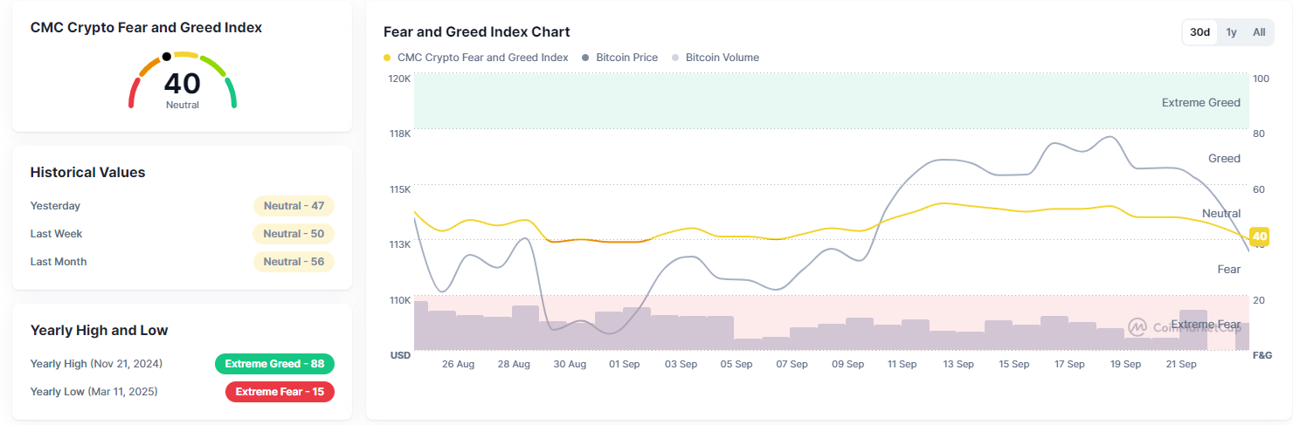Click the orange gauge arc segment
The height and width of the screenshot is (425, 1293).
(149, 66)
